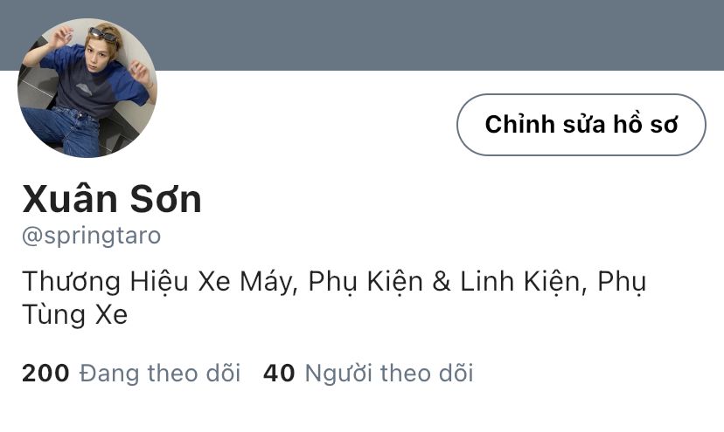Viewport: 724px width, 432px height.
Task: Click the Chỉnh sửa hồ sơ button
Action: point(581,125)
